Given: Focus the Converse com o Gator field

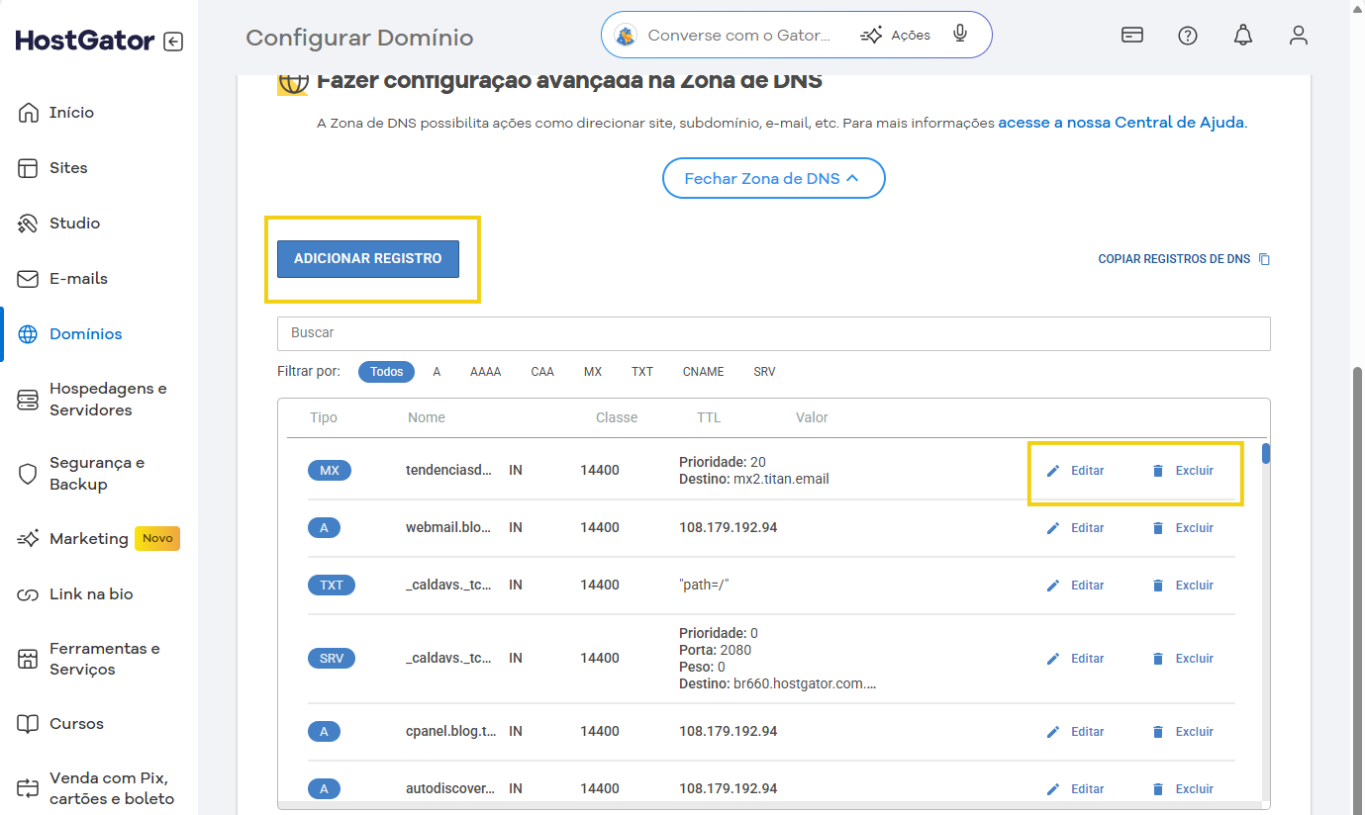Looking at the screenshot, I should click(x=738, y=36).
